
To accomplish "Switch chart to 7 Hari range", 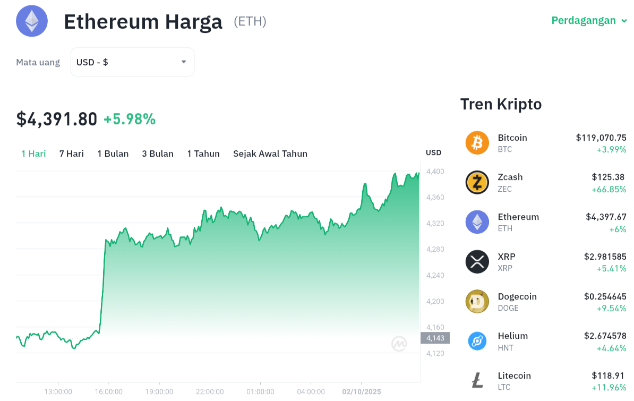I will (x=72, y=153).
